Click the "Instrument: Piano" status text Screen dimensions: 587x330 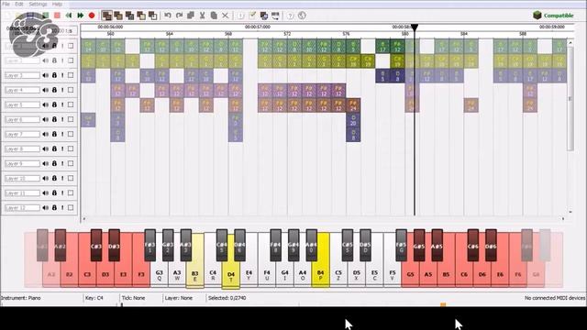(20, 298)
